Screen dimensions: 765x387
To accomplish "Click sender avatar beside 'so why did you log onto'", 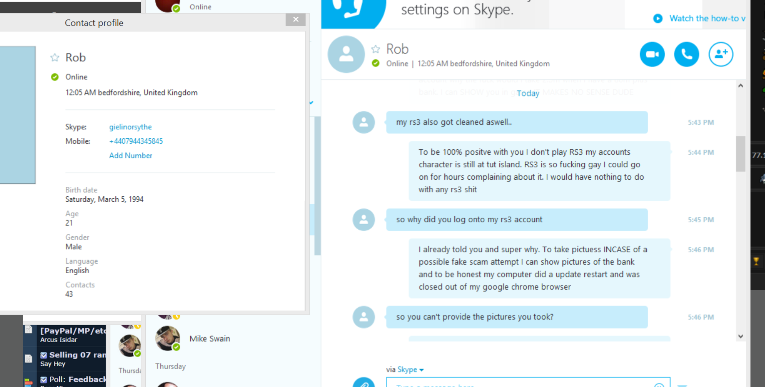I will (364, 220).
